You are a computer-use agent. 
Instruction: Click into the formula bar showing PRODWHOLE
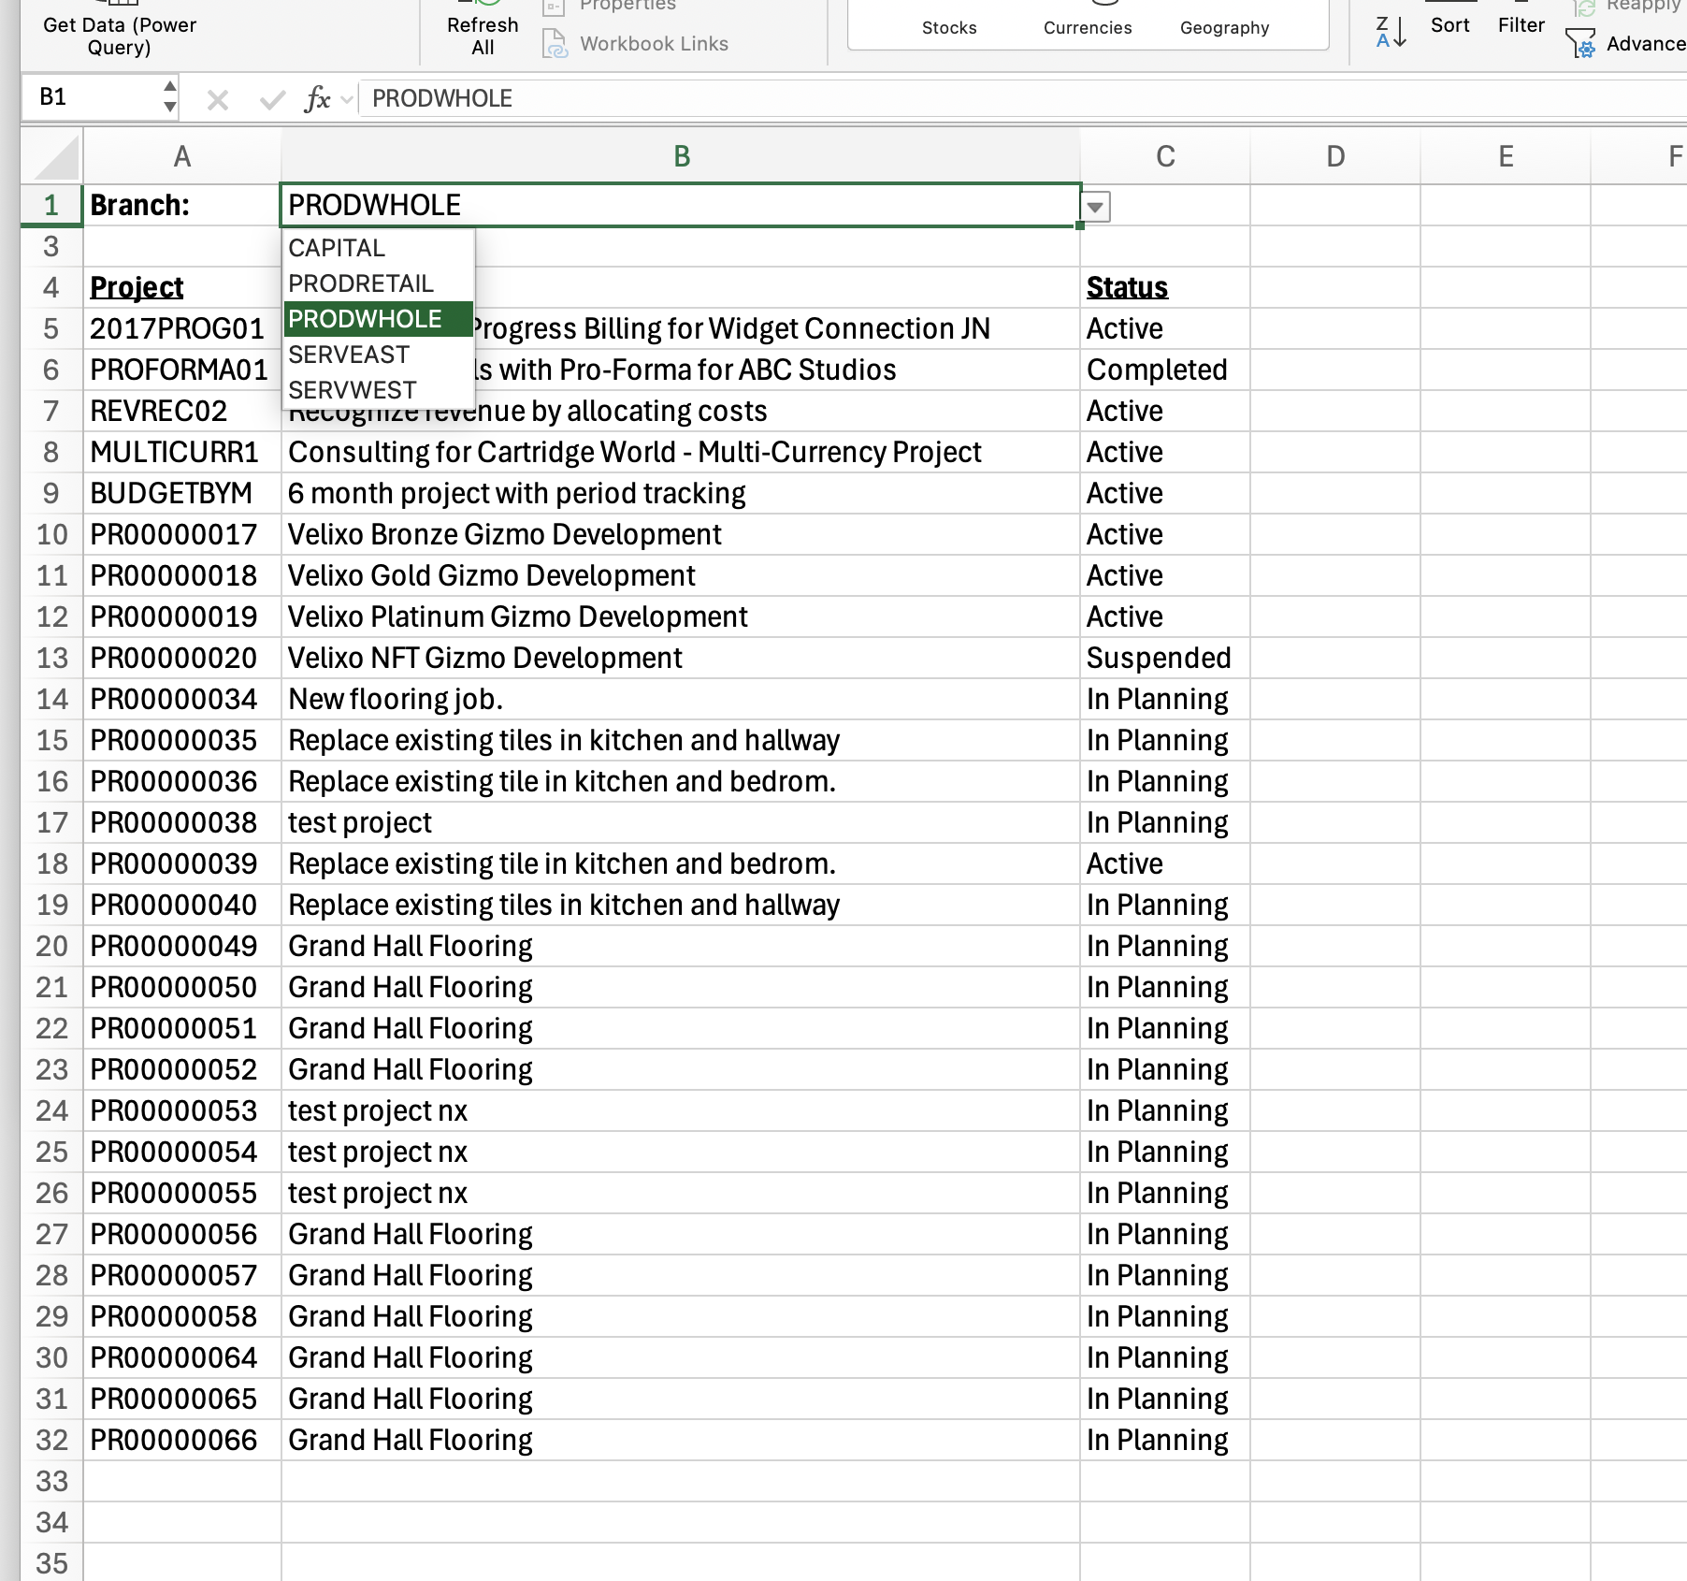click(x=1025, y=98)
